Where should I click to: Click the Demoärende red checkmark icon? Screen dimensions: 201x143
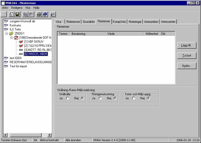point(16,38)
